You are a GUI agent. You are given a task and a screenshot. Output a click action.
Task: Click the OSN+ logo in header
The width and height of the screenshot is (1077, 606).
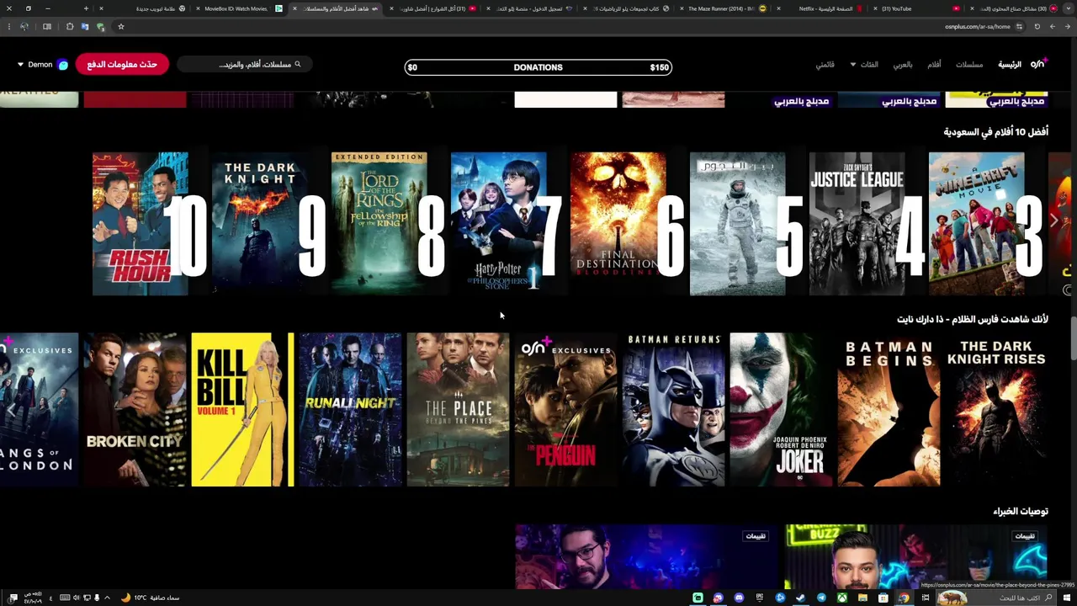(x=1038, y=64)
